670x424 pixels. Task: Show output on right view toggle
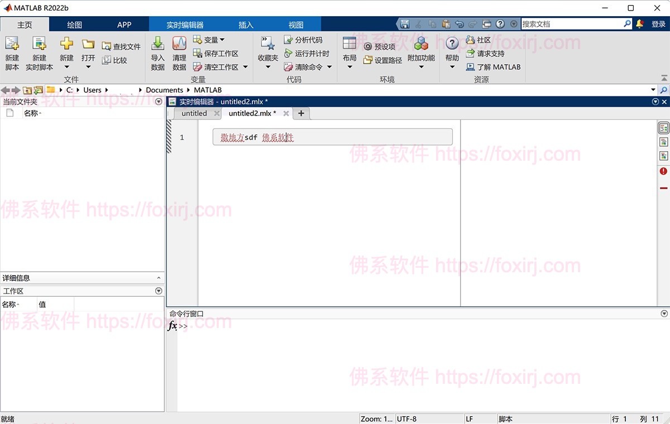663,128
